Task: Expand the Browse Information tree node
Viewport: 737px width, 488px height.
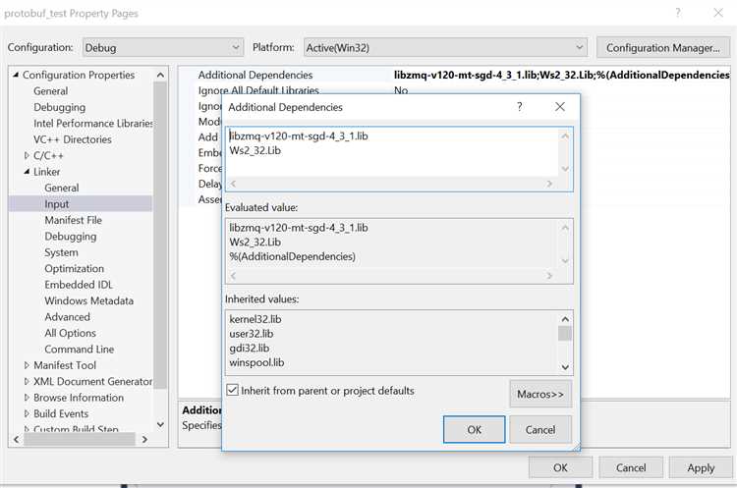Action: 27,398
